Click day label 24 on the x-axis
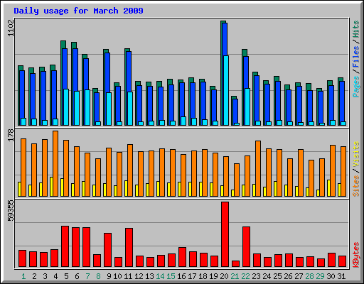364x284 pixels. tap(267, 276)
